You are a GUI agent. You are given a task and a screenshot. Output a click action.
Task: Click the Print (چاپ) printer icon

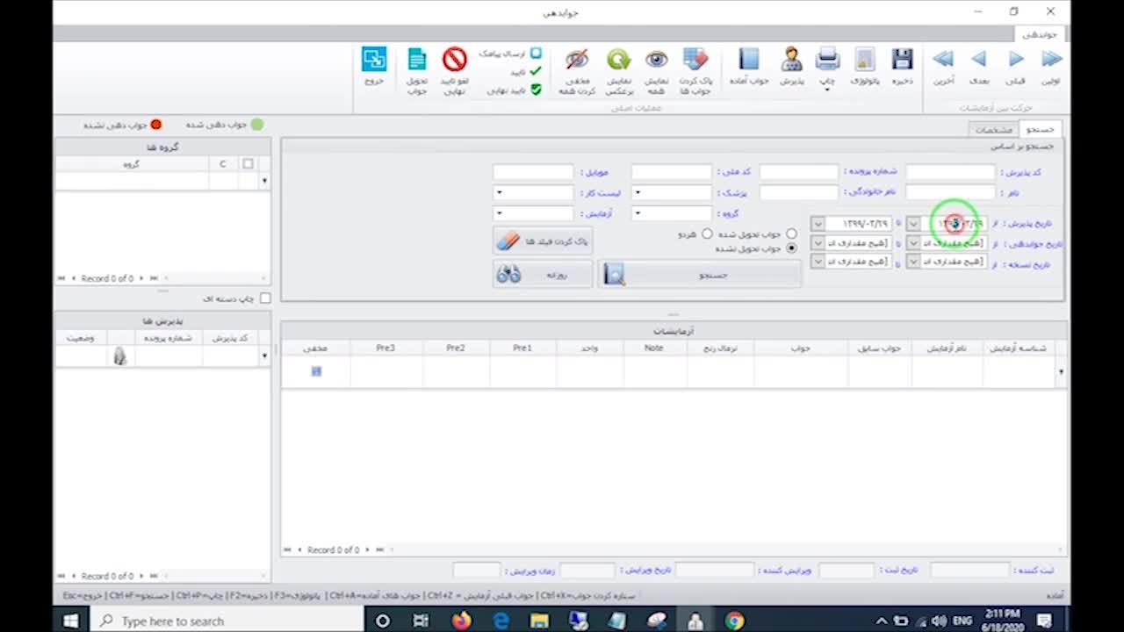[827, 61]
